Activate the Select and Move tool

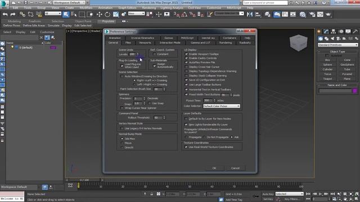(x=99, y=14)
